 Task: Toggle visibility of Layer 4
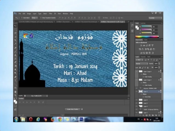(x=137, y=106)
